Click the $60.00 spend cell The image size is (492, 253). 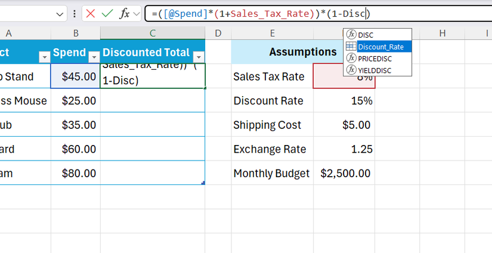[76, 149]
